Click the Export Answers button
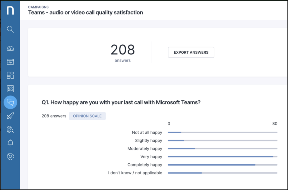The image size is (288, 190). click(x=191, y=52)
